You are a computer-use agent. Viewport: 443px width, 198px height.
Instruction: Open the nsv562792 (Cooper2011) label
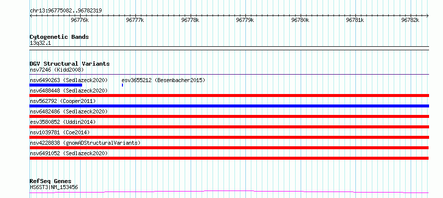[63, 101]
